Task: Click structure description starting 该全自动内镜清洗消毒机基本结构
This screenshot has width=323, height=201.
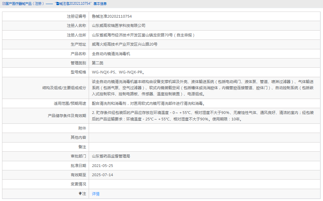Action: [x=203, y=88]
